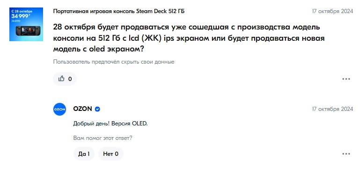The width and height of the screenshot is (358, 175).
Task: Click the OZON seller name
Action: point(82,109)
